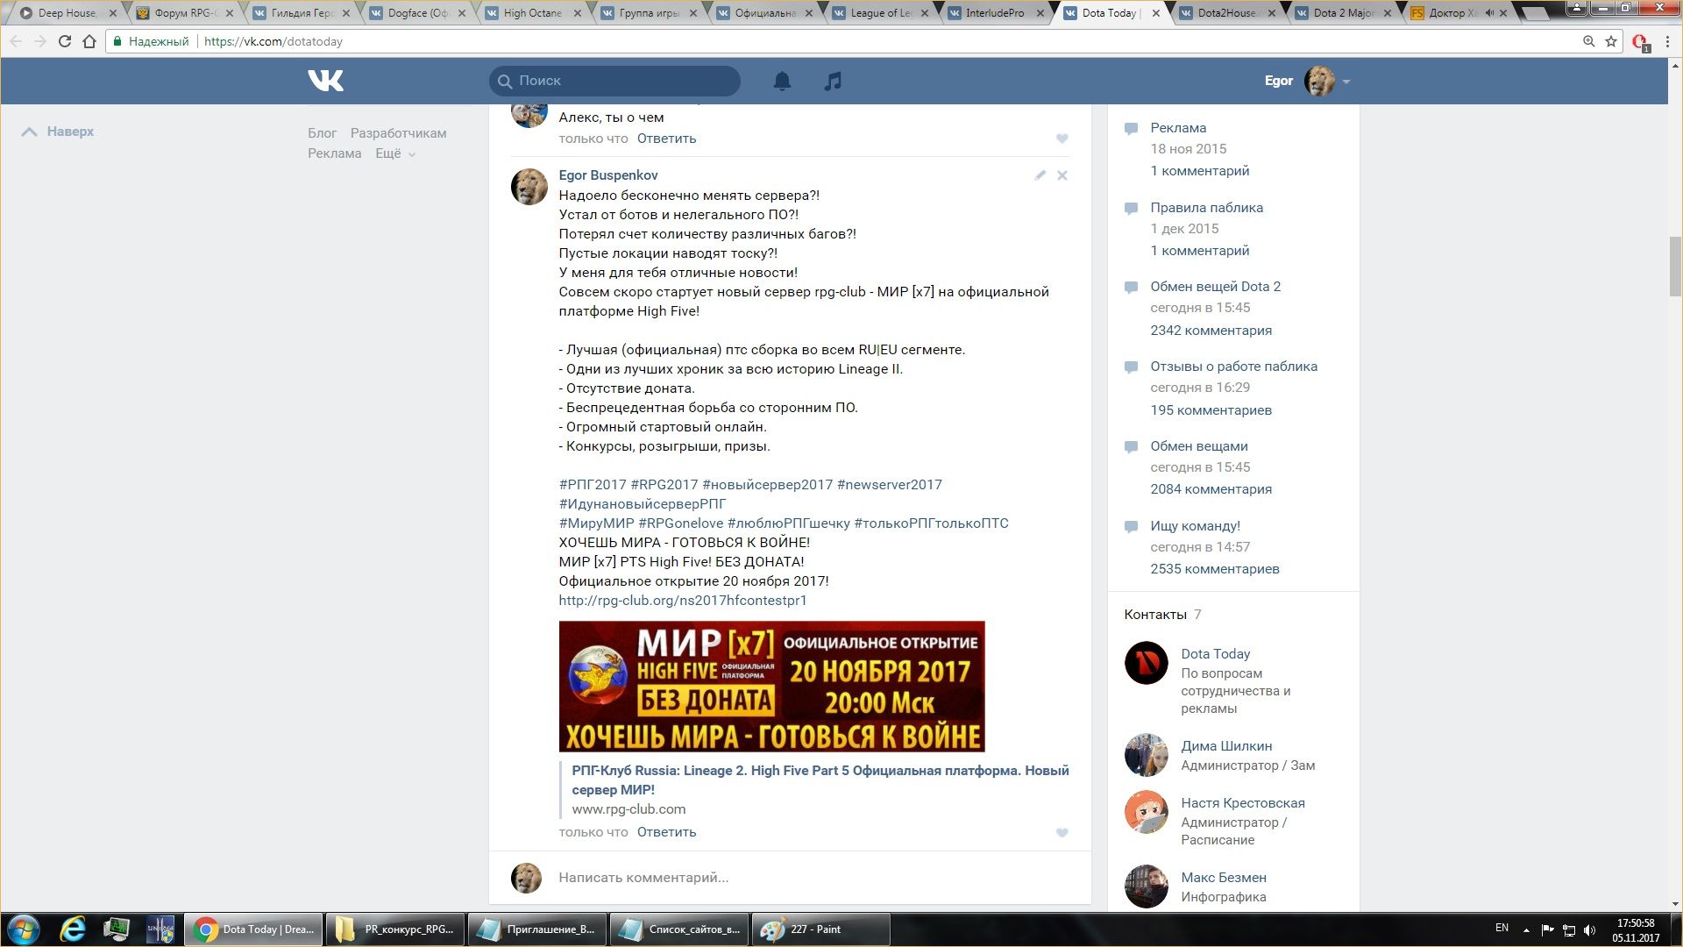Focus the VK search field
This screenshot has height=947, width=1683.
pyautogui.click(x=614, y=81)
